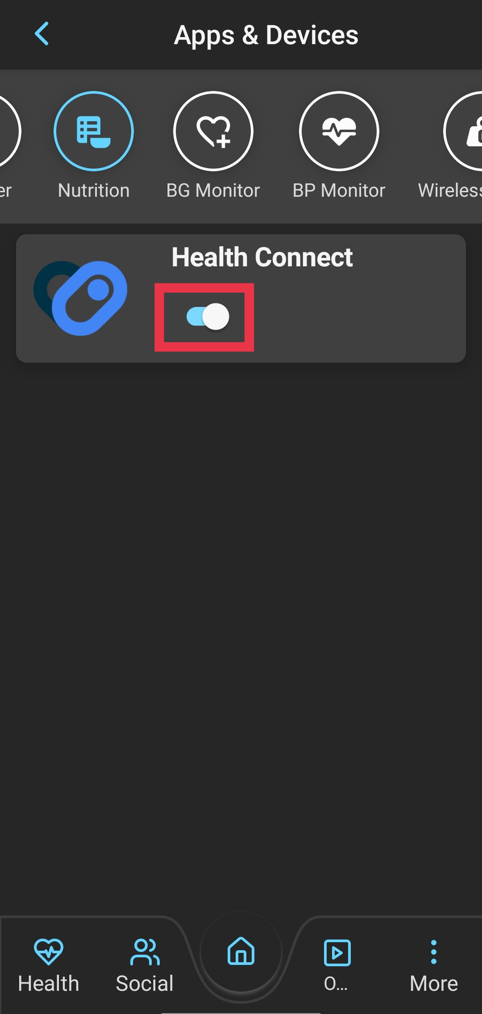Open the BG Monitor category icon
482x1014 pixels.
pos(213,131)
